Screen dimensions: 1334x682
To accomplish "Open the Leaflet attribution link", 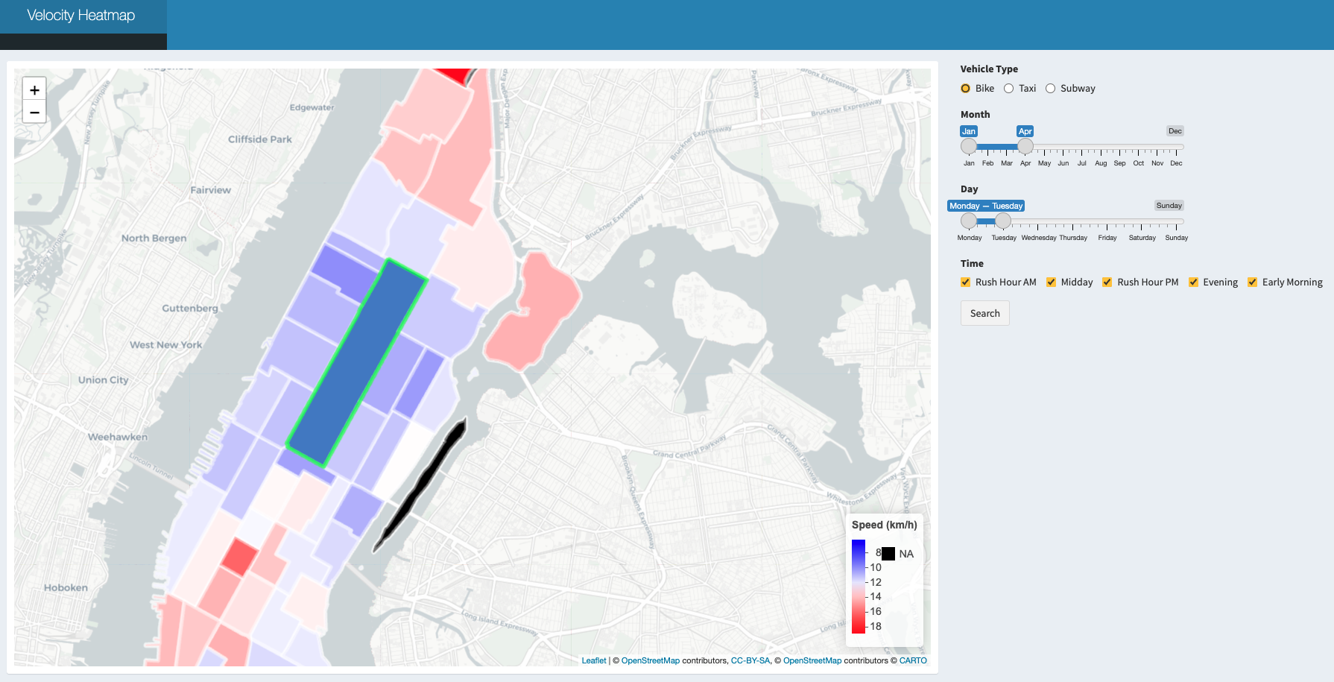I will point(594,660).
